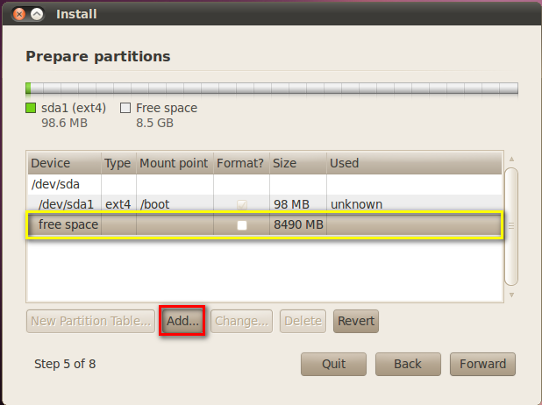
Task: Click the Mount point column header
Action: pos(175,163)
